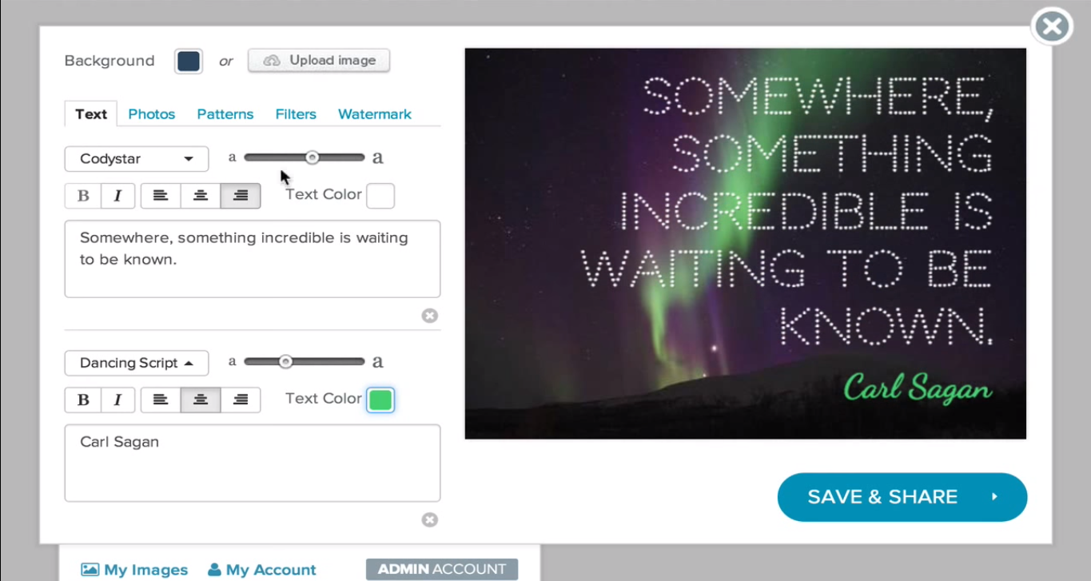
Task: Open the My Images link
Action: click(x=134, y=570)
